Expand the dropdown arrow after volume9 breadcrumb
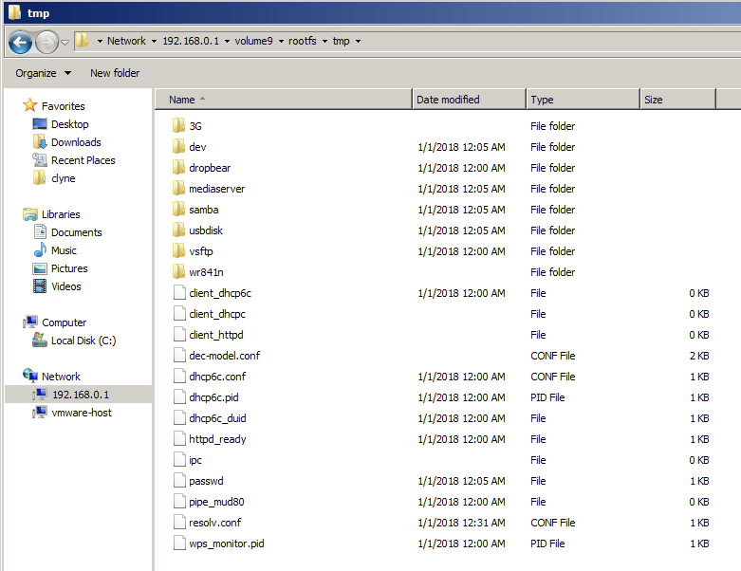Image resolution: width=741 pixels, height=571 pixels. 281,42
